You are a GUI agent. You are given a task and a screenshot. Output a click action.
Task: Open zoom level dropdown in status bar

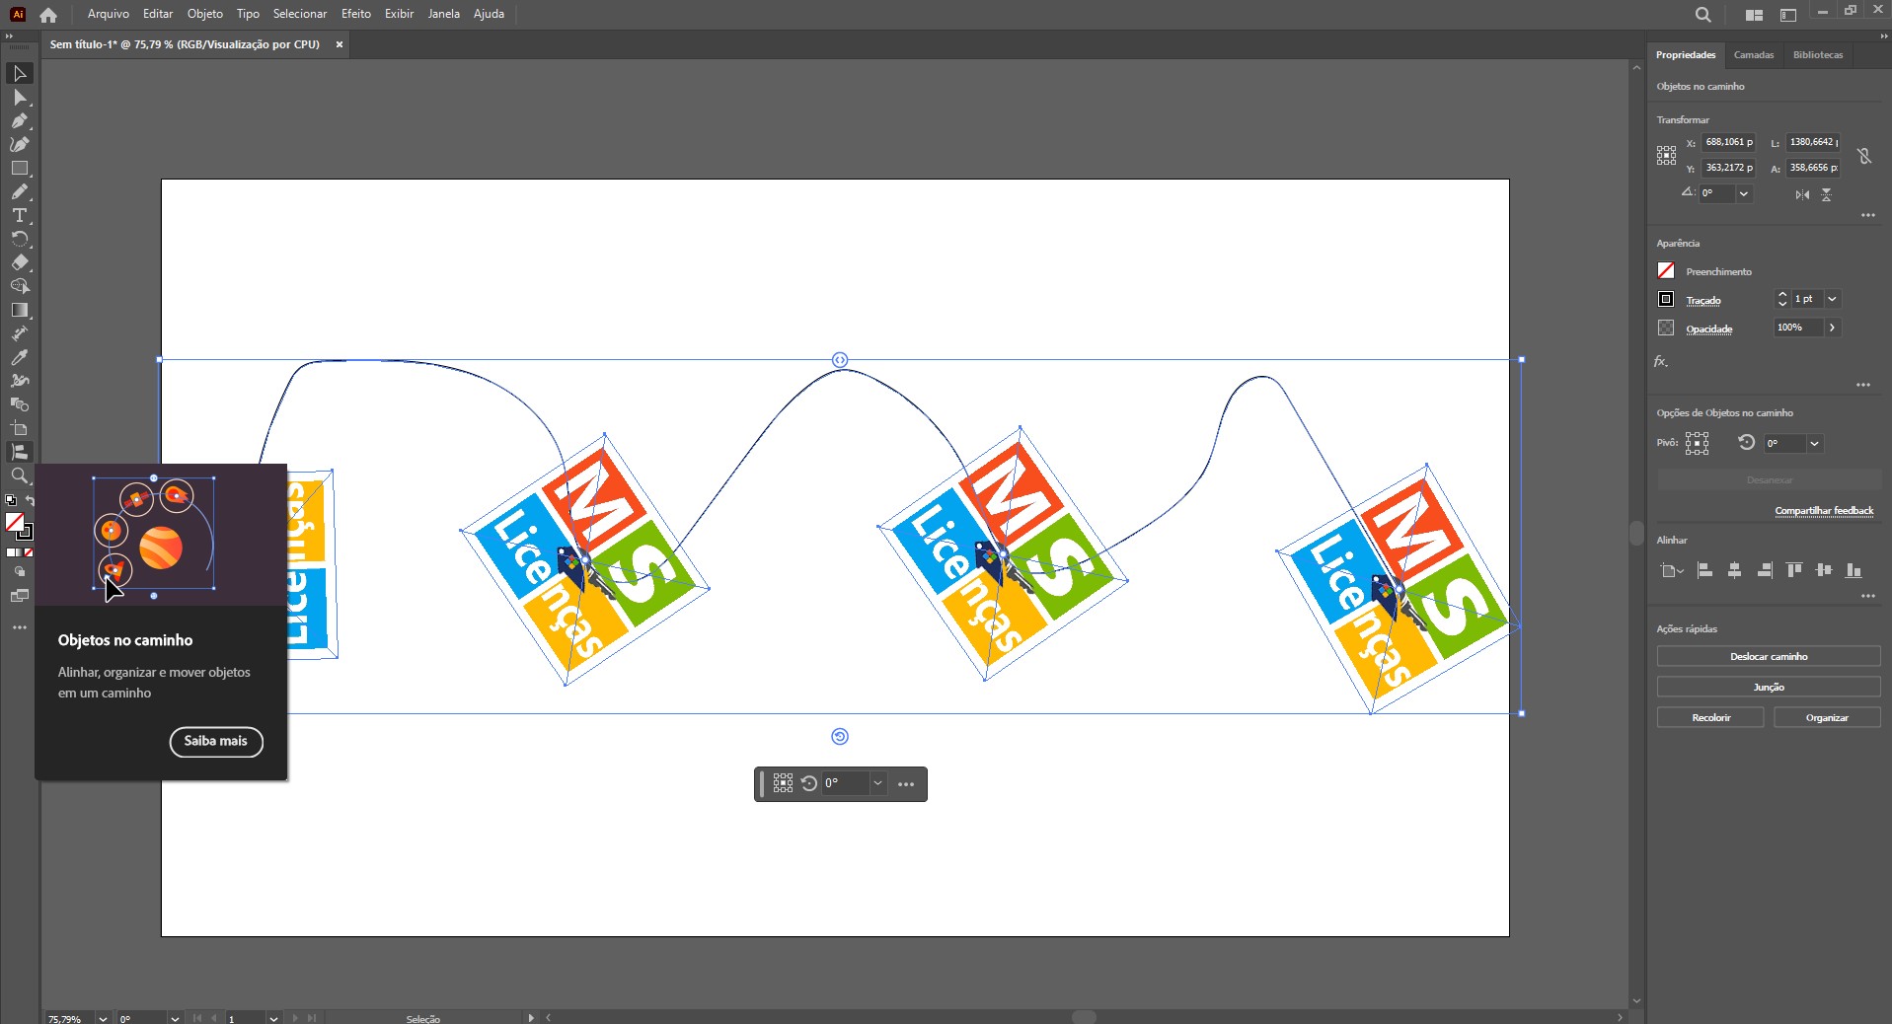click(x=103, y=1018)
